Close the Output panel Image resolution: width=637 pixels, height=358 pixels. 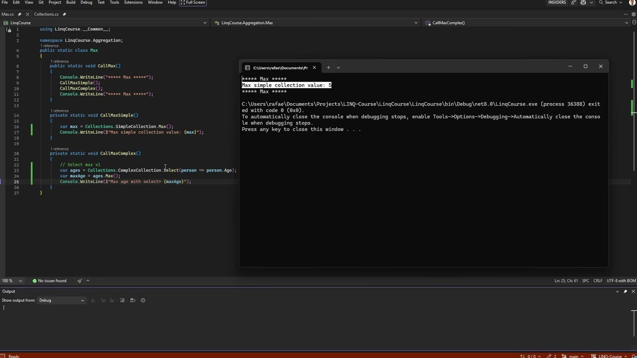pyautogui.click(x=633, y=291)
